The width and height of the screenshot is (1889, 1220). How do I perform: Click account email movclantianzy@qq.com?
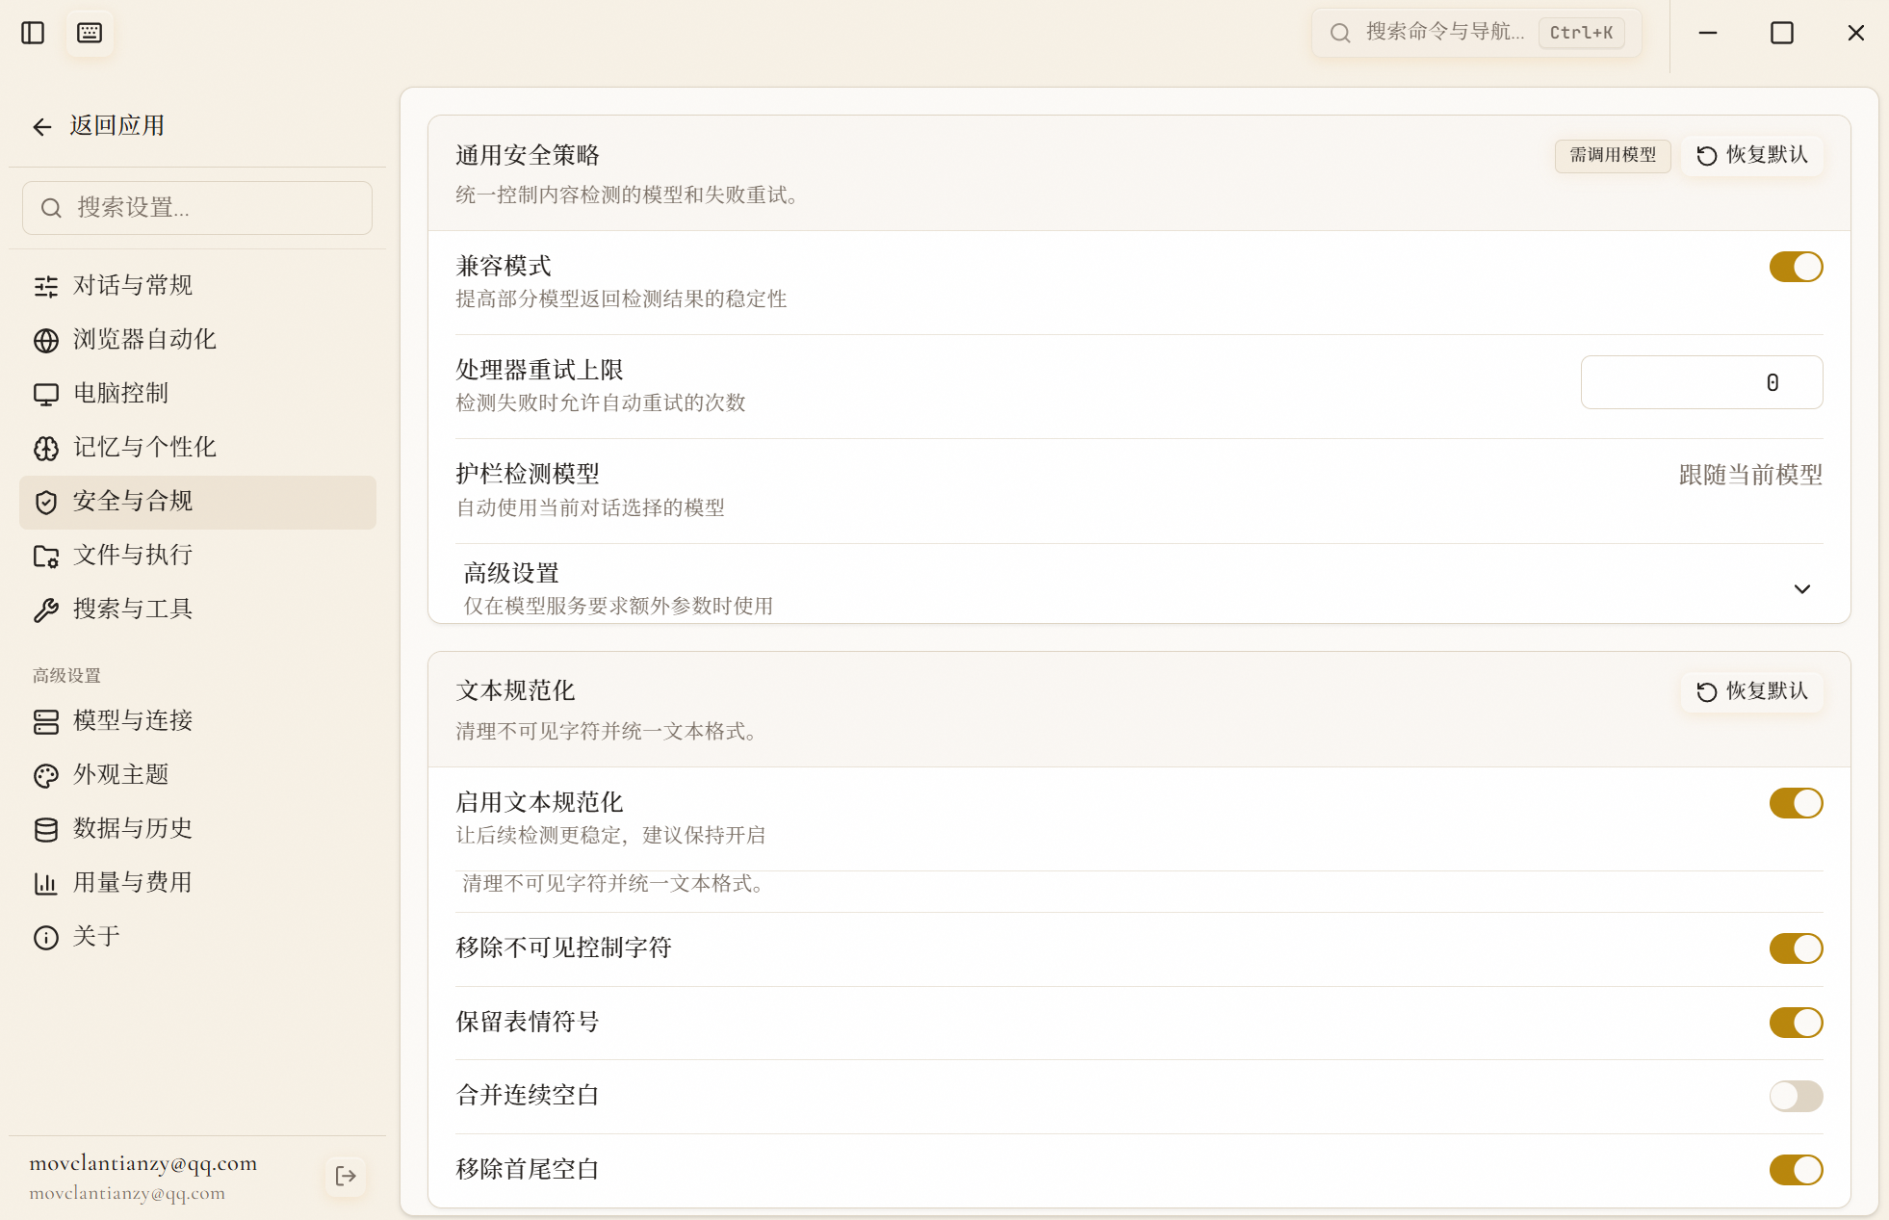click(x=143, y=1163)
